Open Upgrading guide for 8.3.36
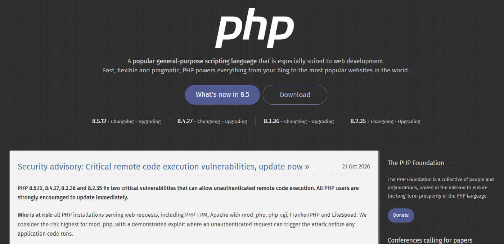 pos(323,122)
